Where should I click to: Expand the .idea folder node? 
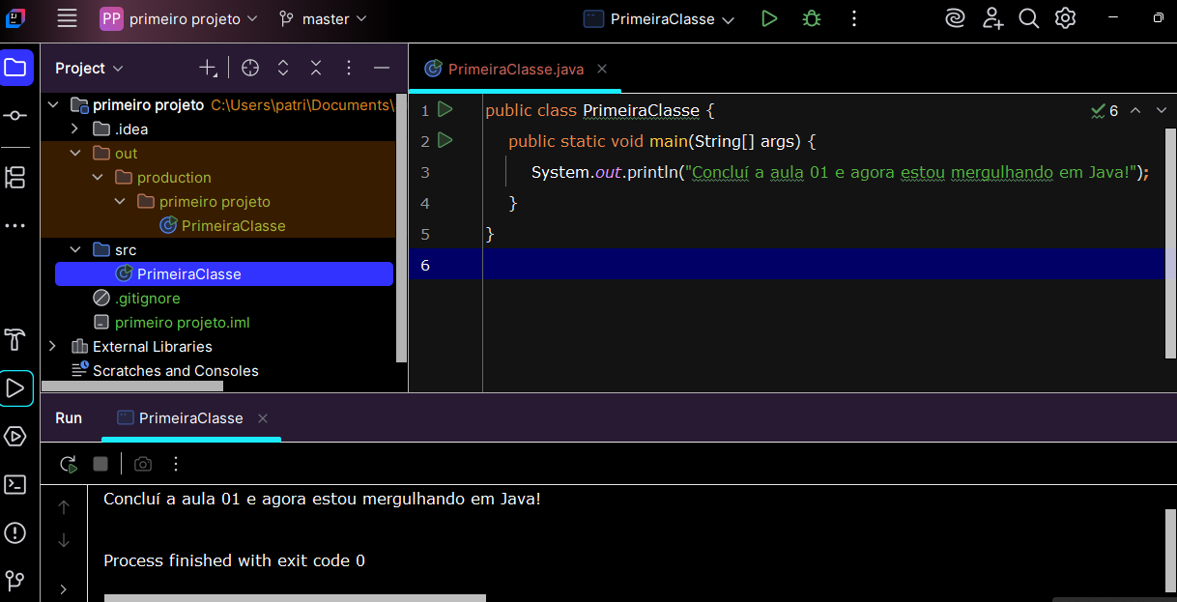[x=75, y=129]
